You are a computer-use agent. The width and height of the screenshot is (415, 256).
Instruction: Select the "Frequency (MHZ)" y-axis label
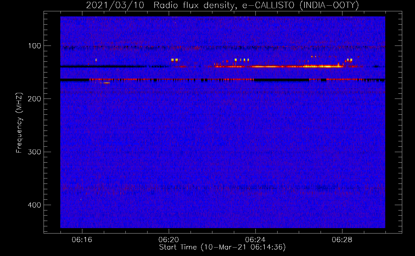(19, 123)
